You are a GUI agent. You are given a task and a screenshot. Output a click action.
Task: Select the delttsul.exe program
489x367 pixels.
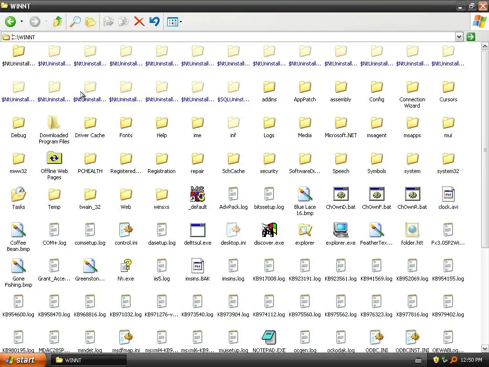coord(197,234)
